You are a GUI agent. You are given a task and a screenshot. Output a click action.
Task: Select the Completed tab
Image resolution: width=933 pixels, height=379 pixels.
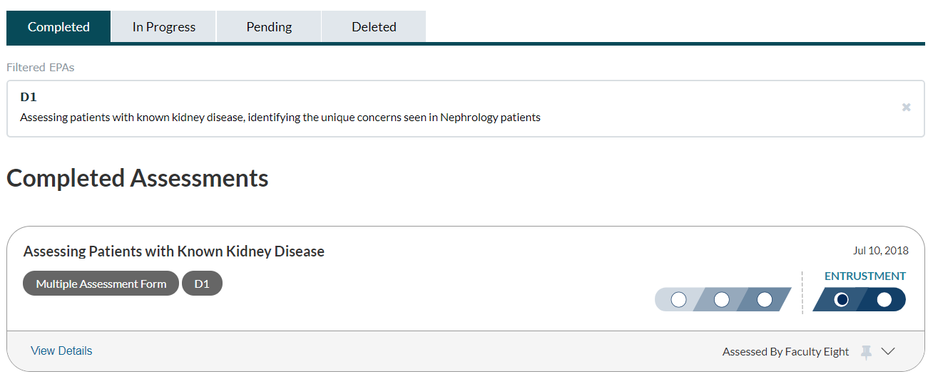click(x=58, y=27)
